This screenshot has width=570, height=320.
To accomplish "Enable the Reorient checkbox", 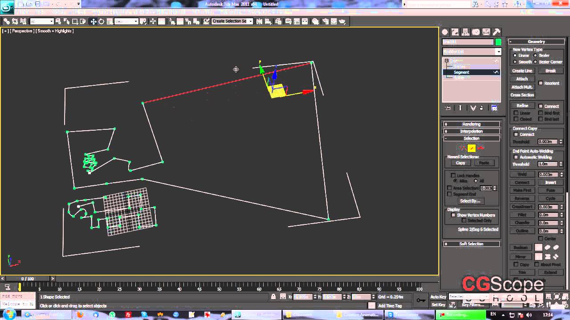I will [541, 83].
